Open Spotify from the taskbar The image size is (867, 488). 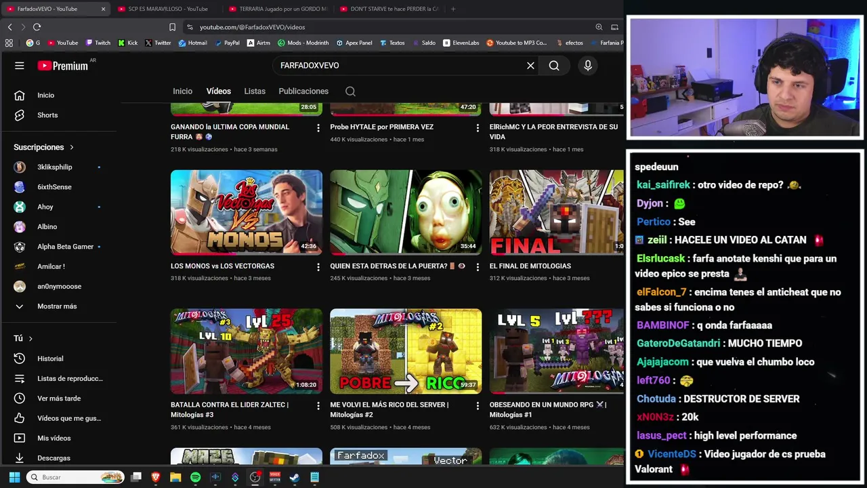195,477
